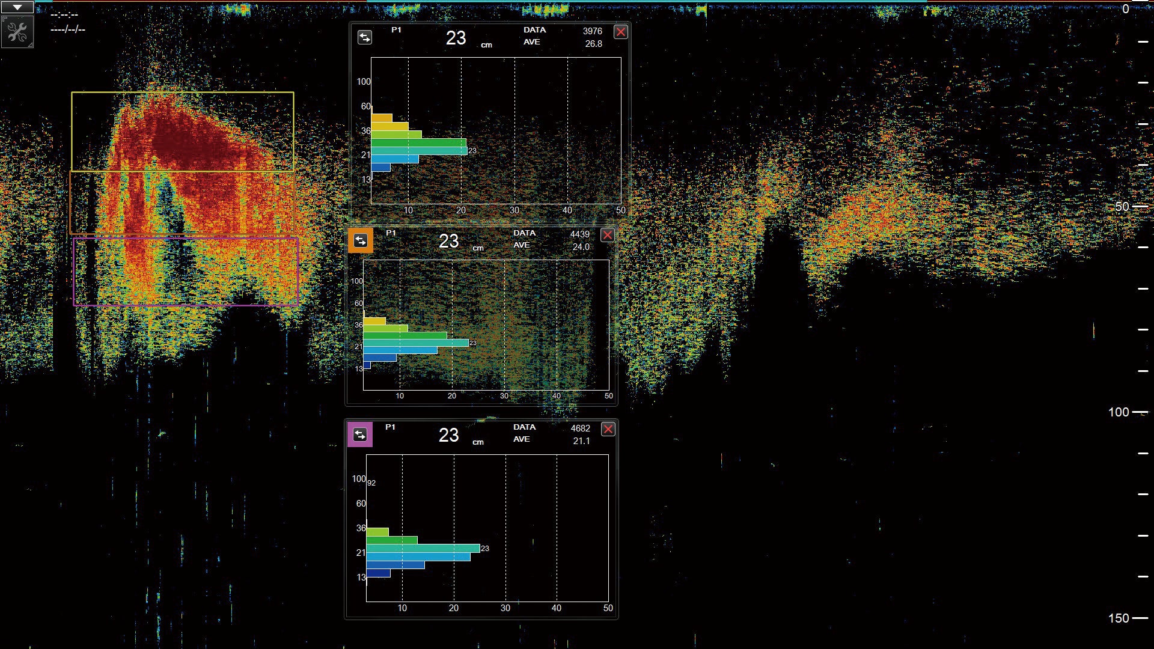The image size is (1154, 649).
Task: Click the 100 depth scale marker
Action: click(x=1119, y=412)
